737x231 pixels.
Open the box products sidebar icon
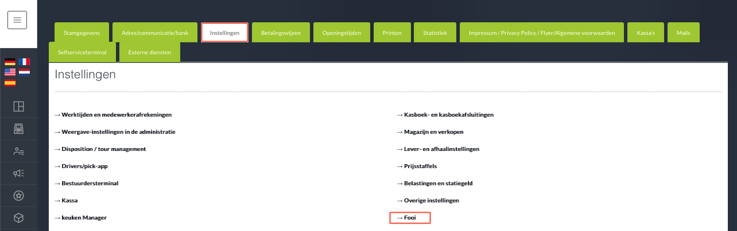click(18, 218)
